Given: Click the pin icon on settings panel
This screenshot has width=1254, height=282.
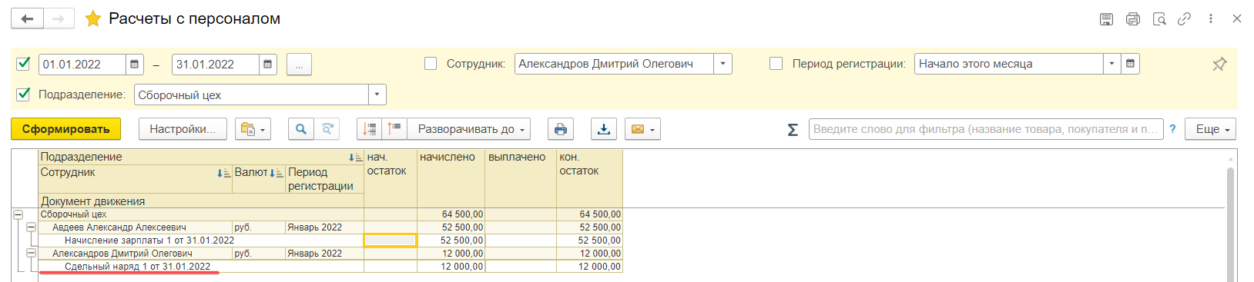Looking at the screenshot, I should point(1219,64).
